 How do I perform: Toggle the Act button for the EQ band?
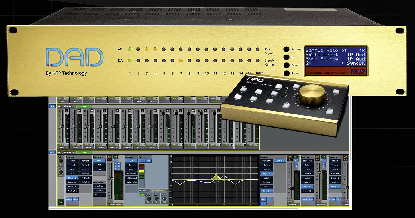[x=142, y=195]
